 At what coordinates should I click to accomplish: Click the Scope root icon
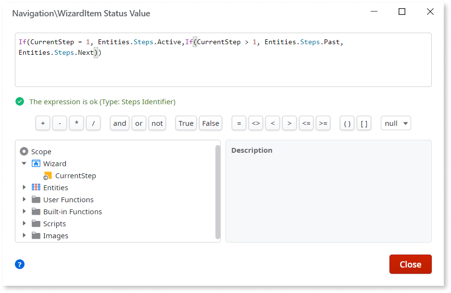tap(24, 151)
